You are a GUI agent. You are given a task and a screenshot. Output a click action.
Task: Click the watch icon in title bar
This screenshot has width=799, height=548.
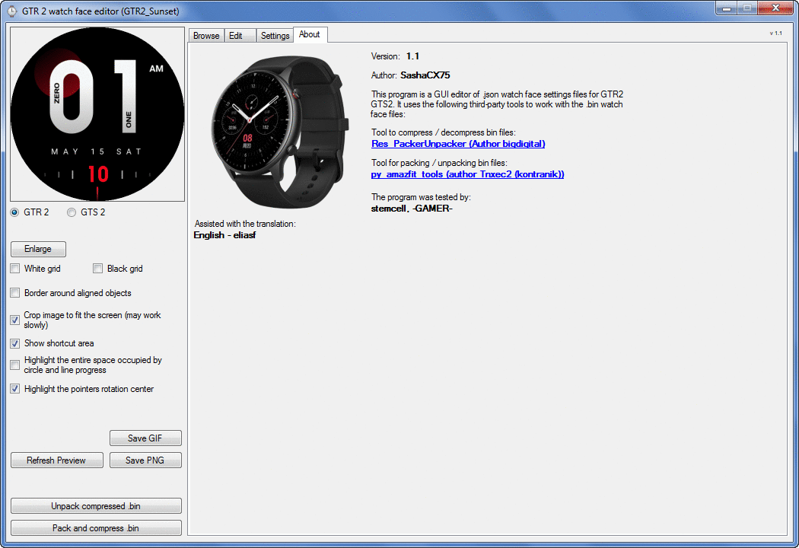pos(11,11)
